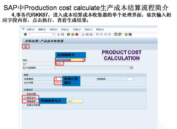Open the 编辑(E) menu
The width and height of the screenshot is (177, 129).
point(42,29)
